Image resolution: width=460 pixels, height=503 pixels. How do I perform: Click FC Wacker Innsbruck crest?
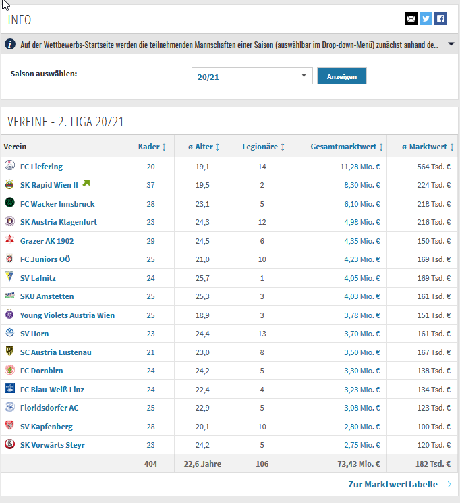tap(9, 203)
